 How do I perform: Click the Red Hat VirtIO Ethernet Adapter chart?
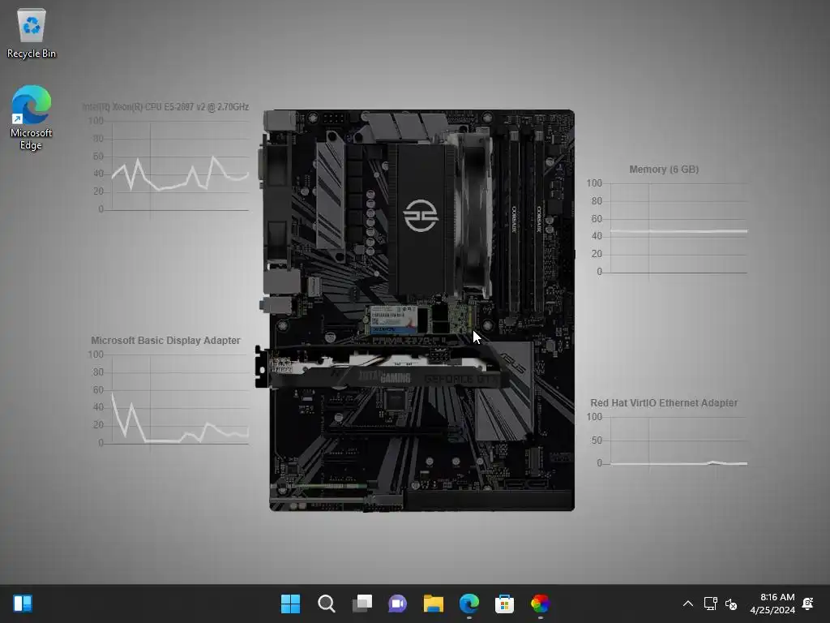click(x=668, y=441)
